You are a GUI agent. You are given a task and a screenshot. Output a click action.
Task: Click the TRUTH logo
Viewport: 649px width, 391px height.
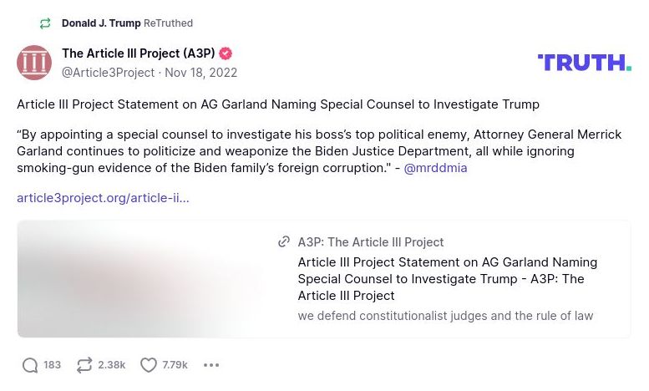[584, 63]
